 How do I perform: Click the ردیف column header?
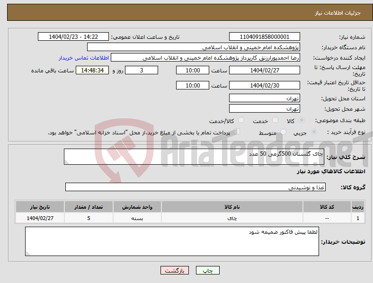click(358, 207)
